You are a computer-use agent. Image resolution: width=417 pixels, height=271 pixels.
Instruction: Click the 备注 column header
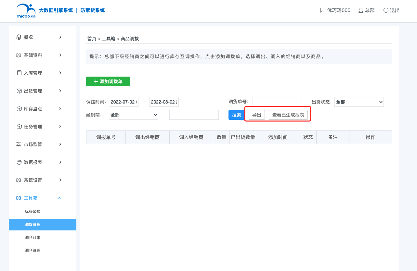(333, 137)
